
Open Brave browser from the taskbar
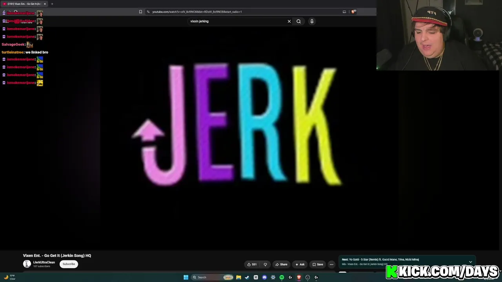coord(299,277)
